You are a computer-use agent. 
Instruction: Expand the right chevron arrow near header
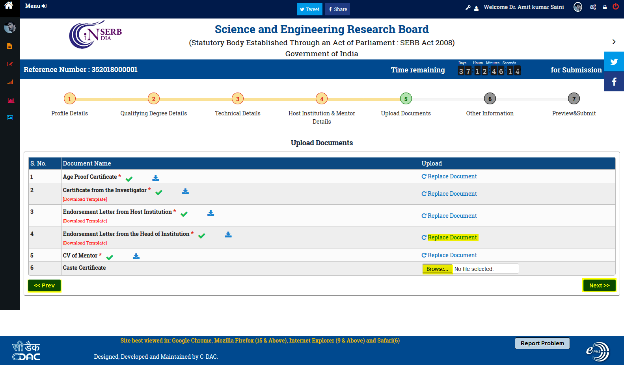pos(614,42)
